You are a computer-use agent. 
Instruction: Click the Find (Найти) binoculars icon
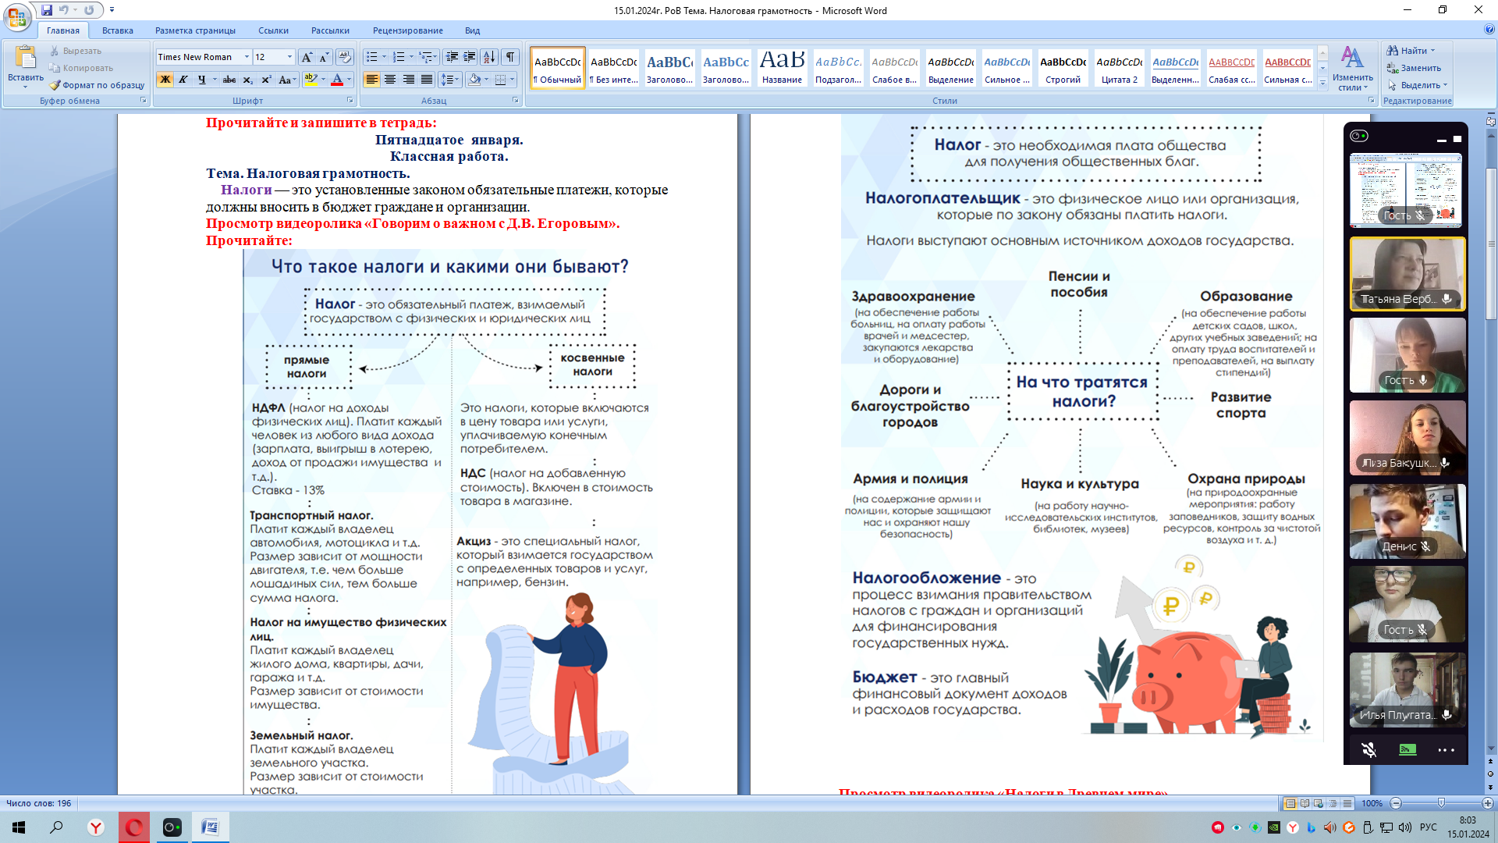pyautogui.click(x=1393, y=51)
